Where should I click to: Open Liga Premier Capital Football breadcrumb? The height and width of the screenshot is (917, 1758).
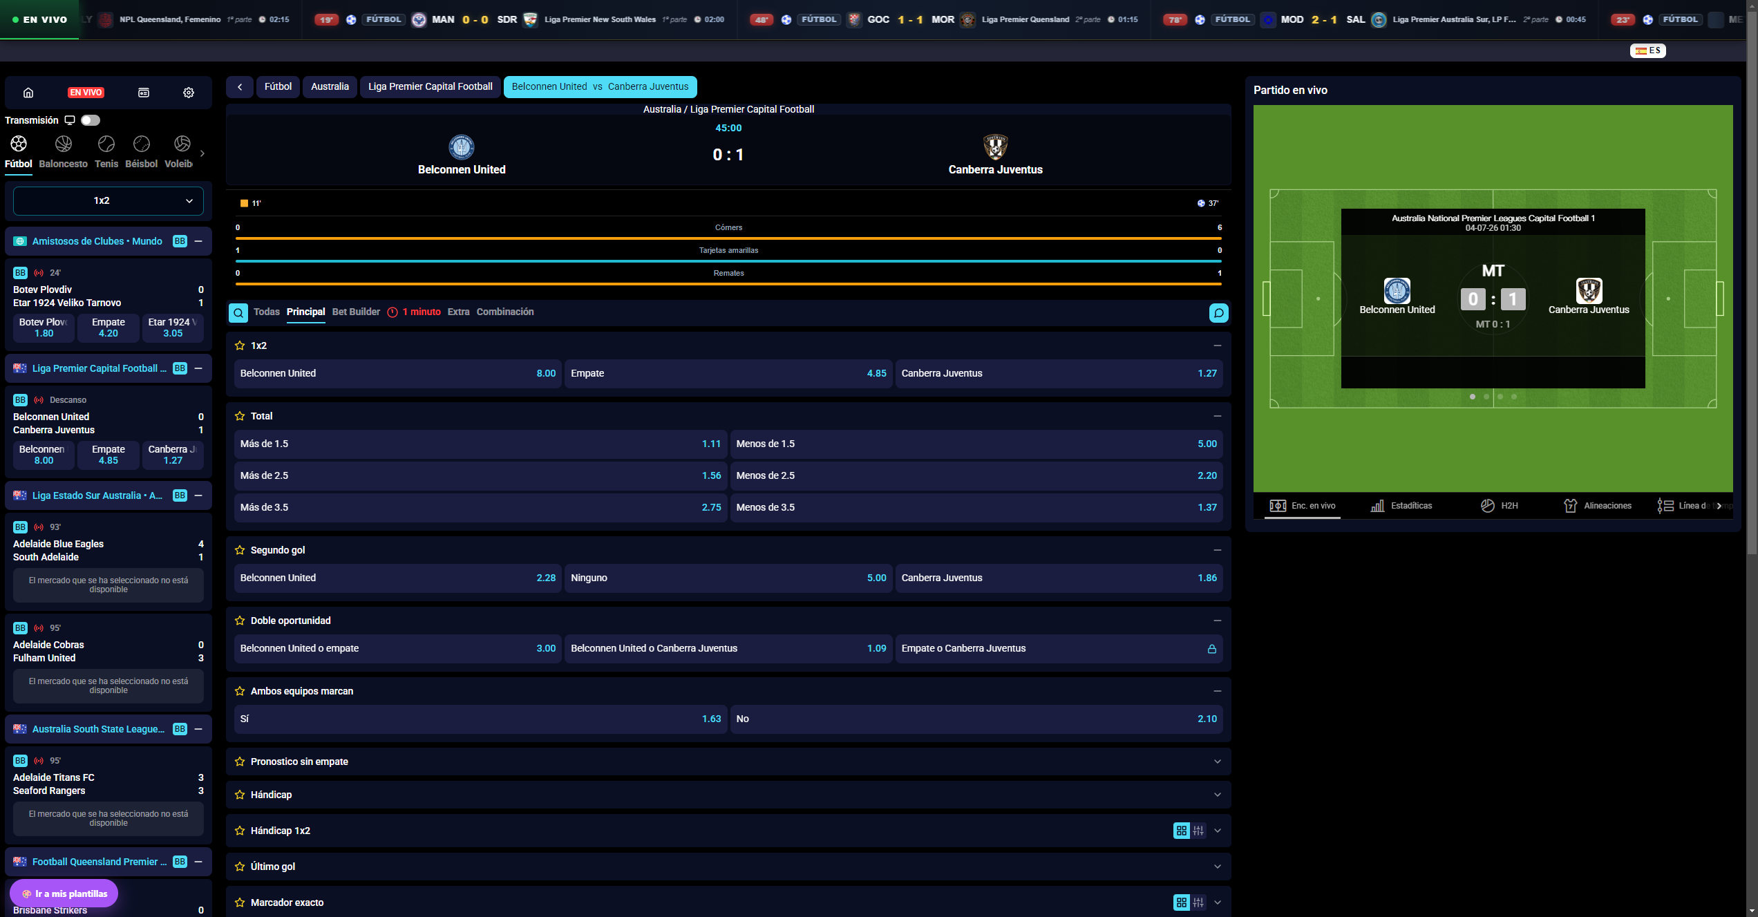pyautogui.click(x=430, y=87)
